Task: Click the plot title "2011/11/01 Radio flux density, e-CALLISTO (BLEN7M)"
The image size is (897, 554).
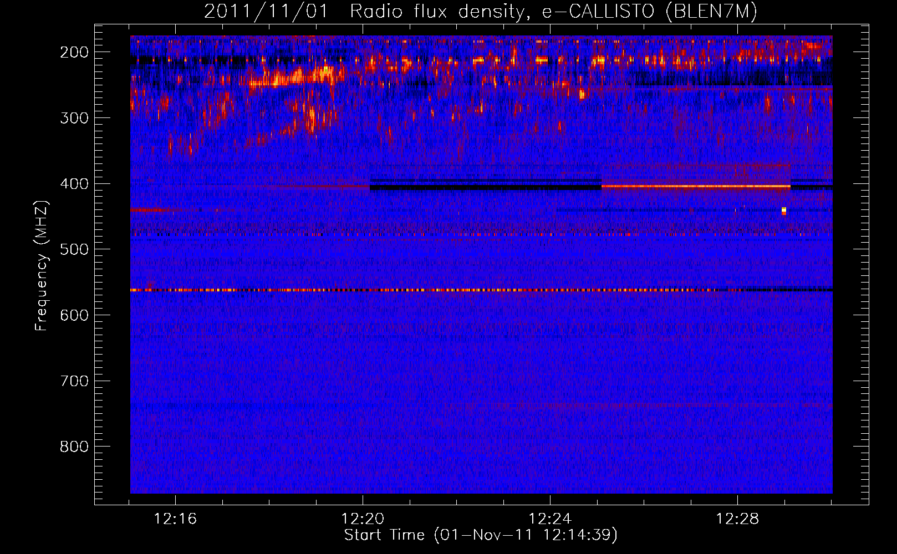Action: [x=480, y=11]
